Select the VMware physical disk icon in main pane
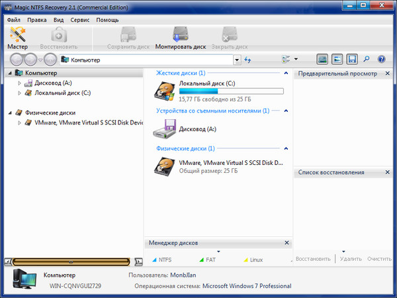Image resolution: width=397 pixels, height=298 pixels. point(165,166)
